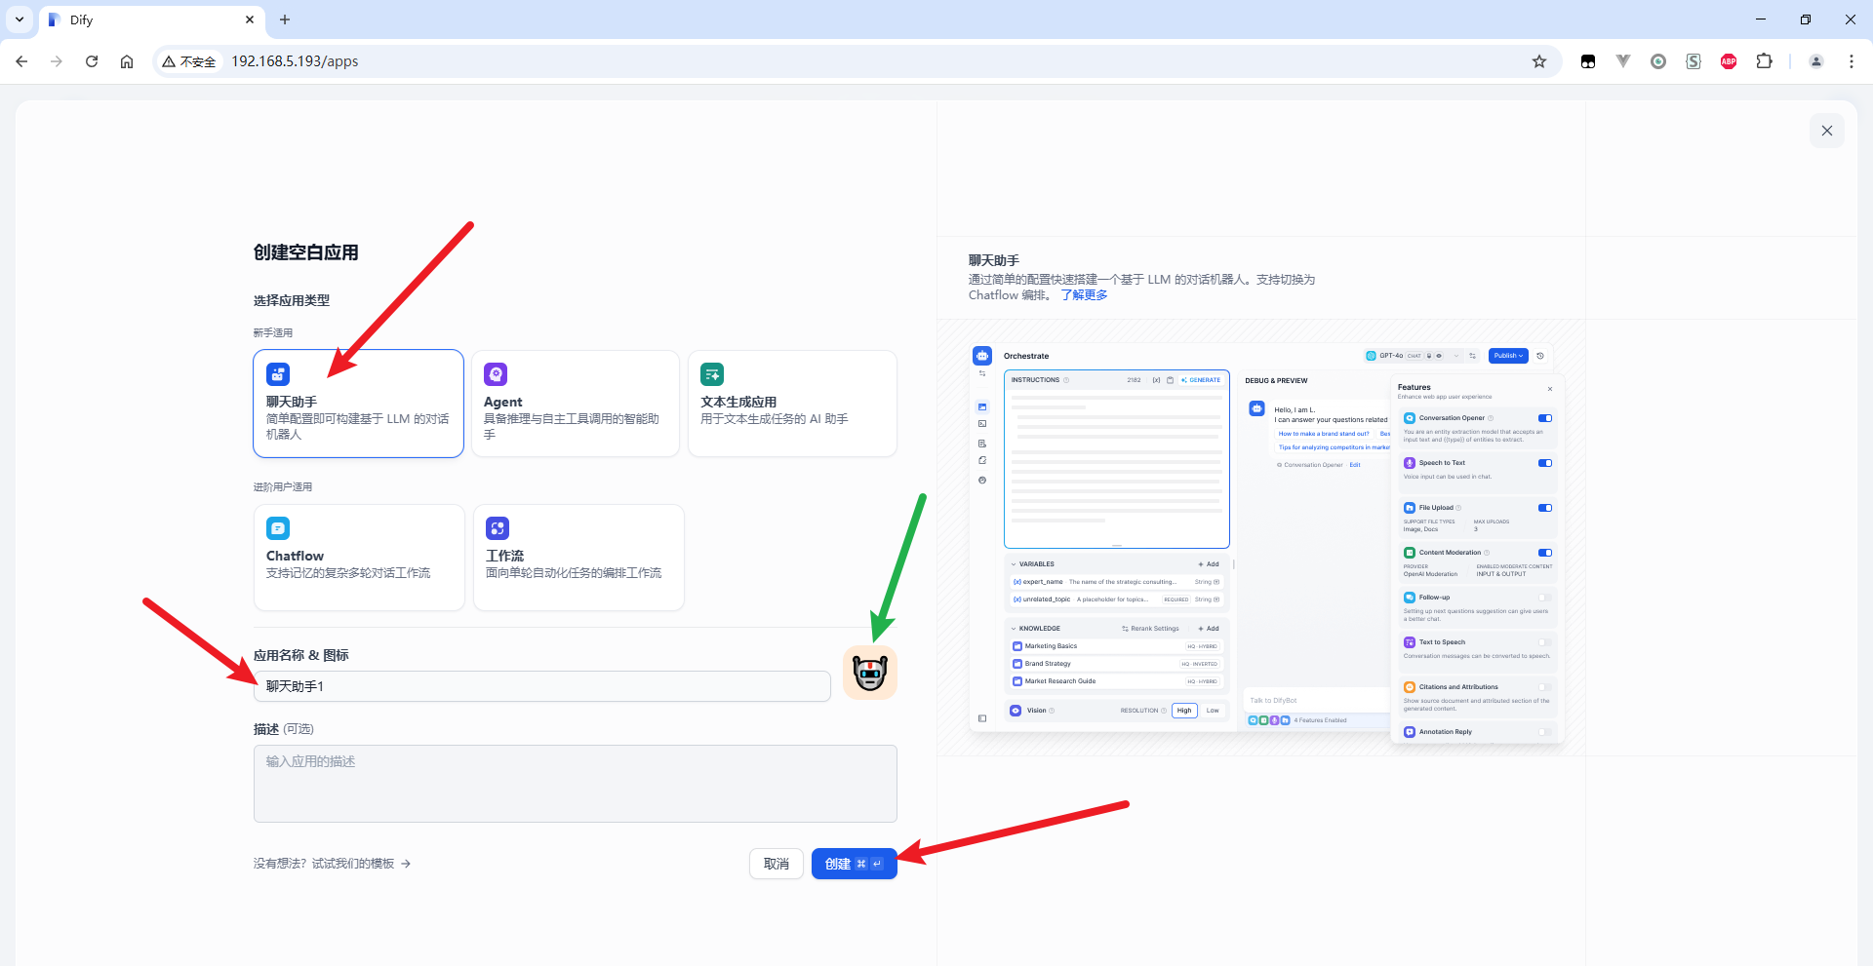
Task: Open the 没有想法？试试我们的模板 link
Action: [332, 864]
